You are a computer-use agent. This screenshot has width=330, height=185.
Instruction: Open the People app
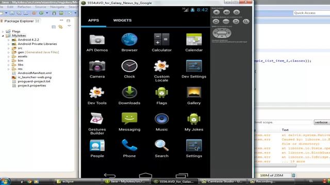[x=97, y=149]
